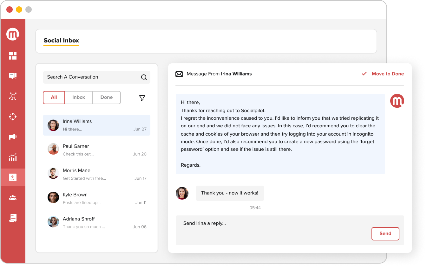Image resolution: width=427 pixels, height=268 pixels.
Task: Click the envelope icon in message header
Action: pos(179,74)
